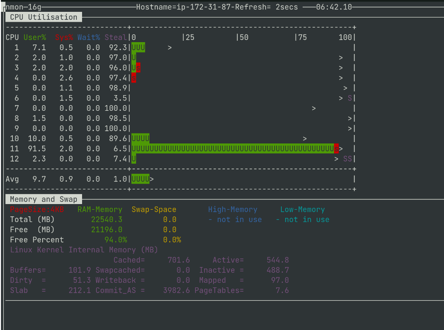
Task: Click the CPU Utilisation section header
Action: (43, 17)
